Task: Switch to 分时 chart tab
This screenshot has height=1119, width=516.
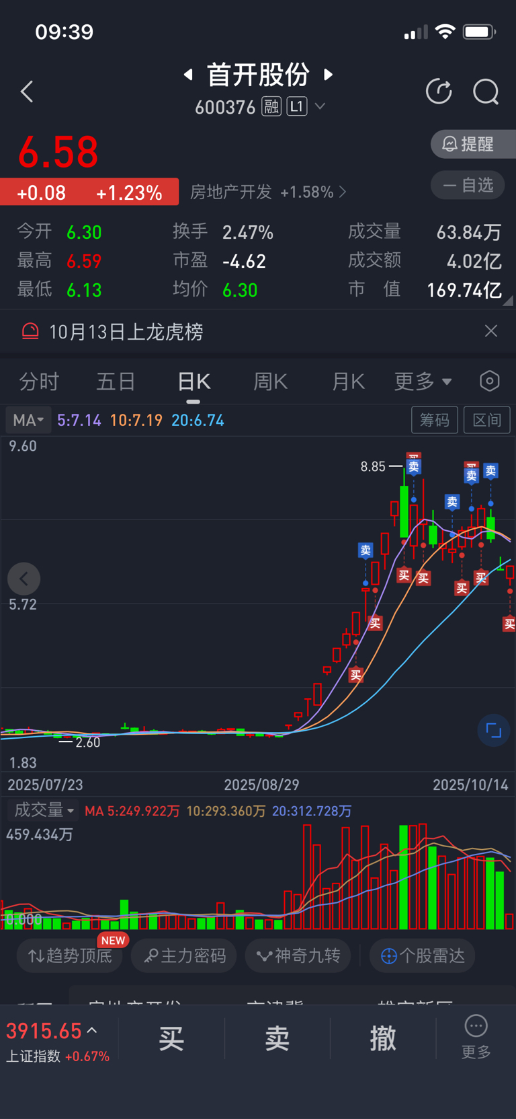Action: click(x=39, y=382)
